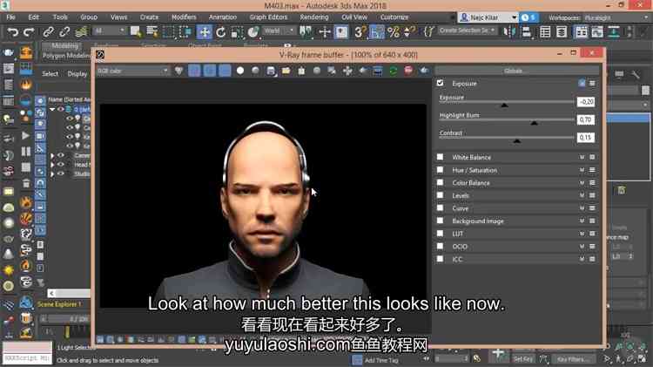Expand the Levels rollout arrow
This screenshot has height=367, width=653.
click(582, 195)
